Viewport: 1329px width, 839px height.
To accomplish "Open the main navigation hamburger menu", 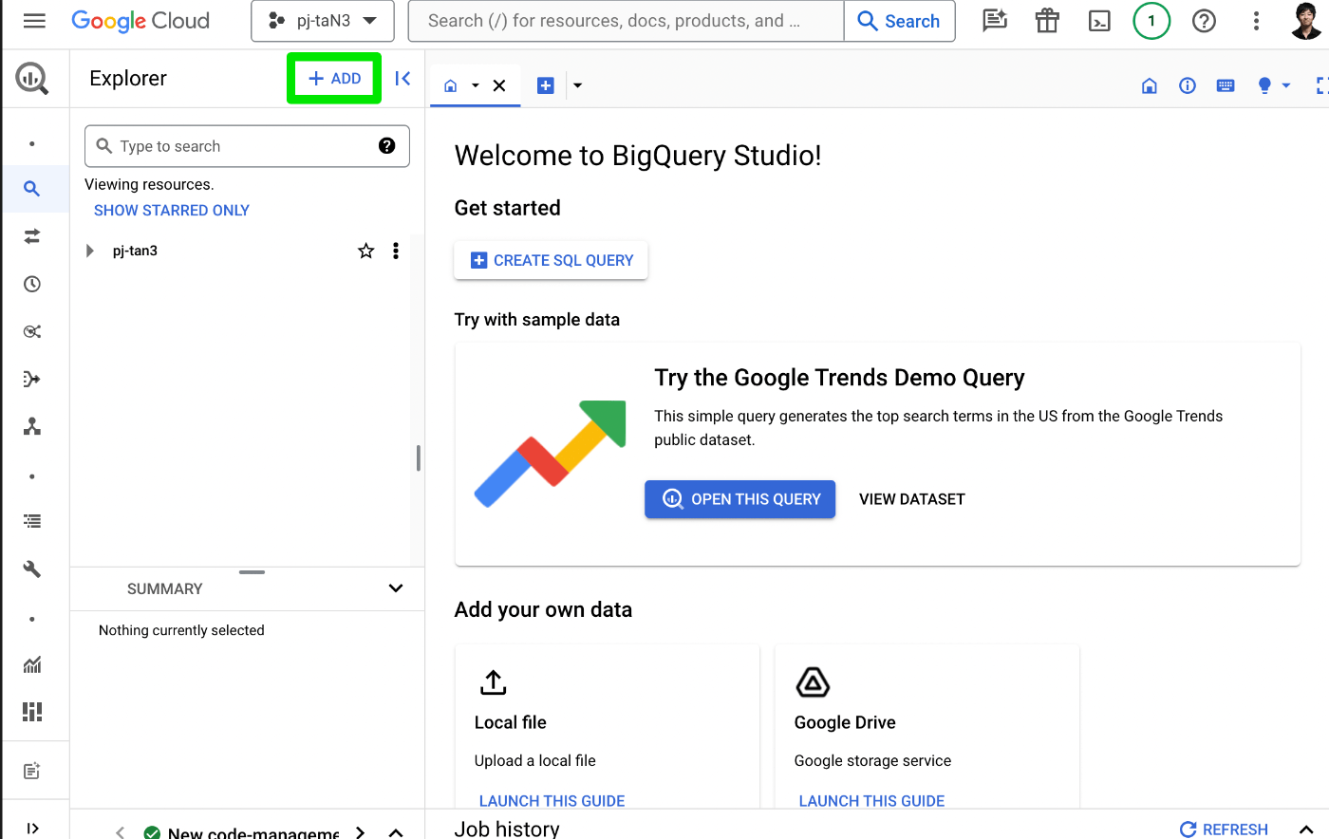I will (34, 21).
